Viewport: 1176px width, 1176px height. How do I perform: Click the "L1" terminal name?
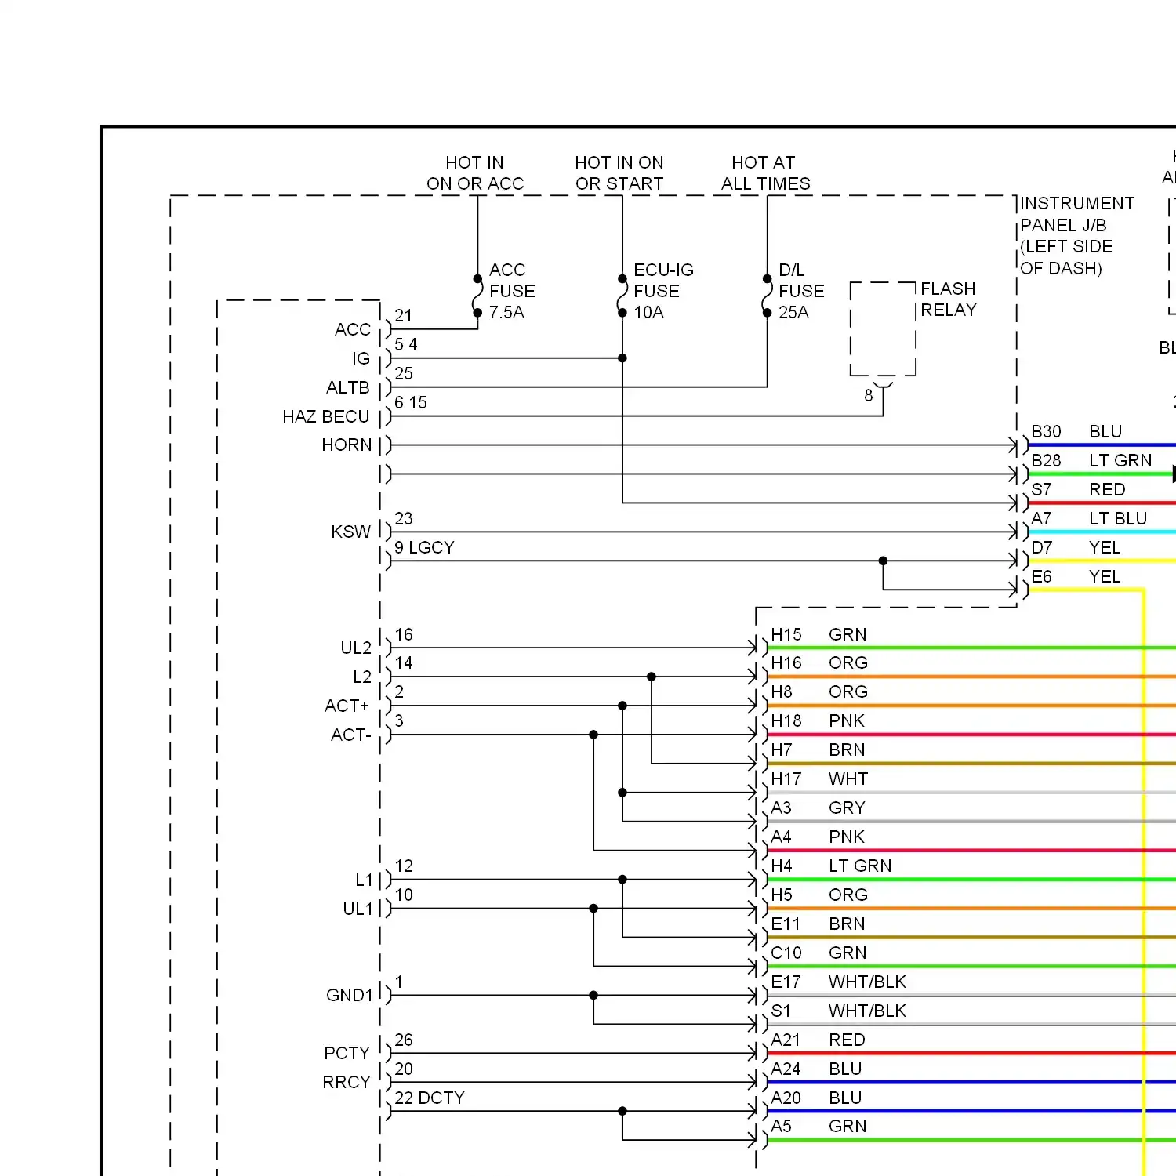click(x=364, y=880)
